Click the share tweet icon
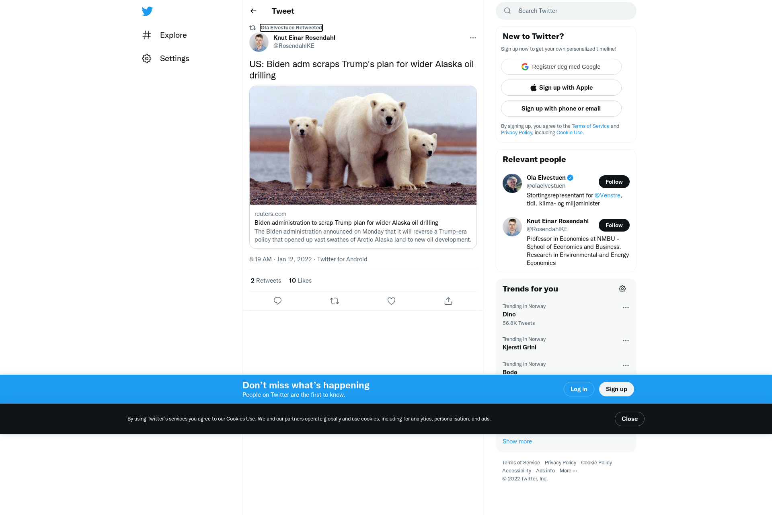Image resolution: width=772 pixels, height=515 pixels. [448, 301]
